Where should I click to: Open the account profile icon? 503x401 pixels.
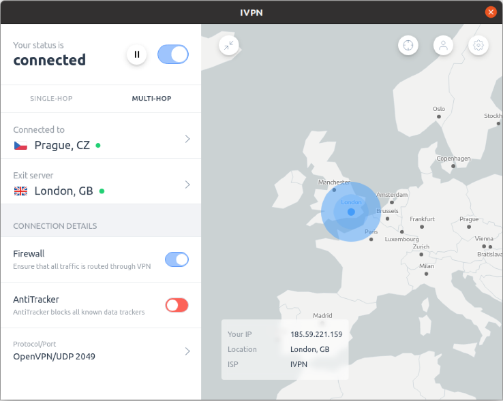pyautogui.click(x=443, y=45)
